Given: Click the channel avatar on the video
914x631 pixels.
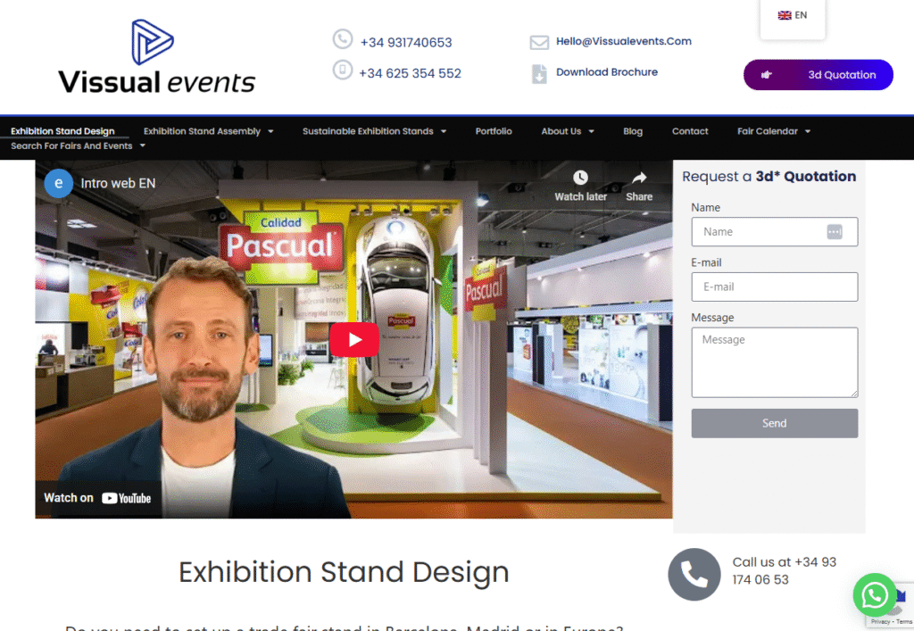Looking at the screenshot, I should 59,183.
